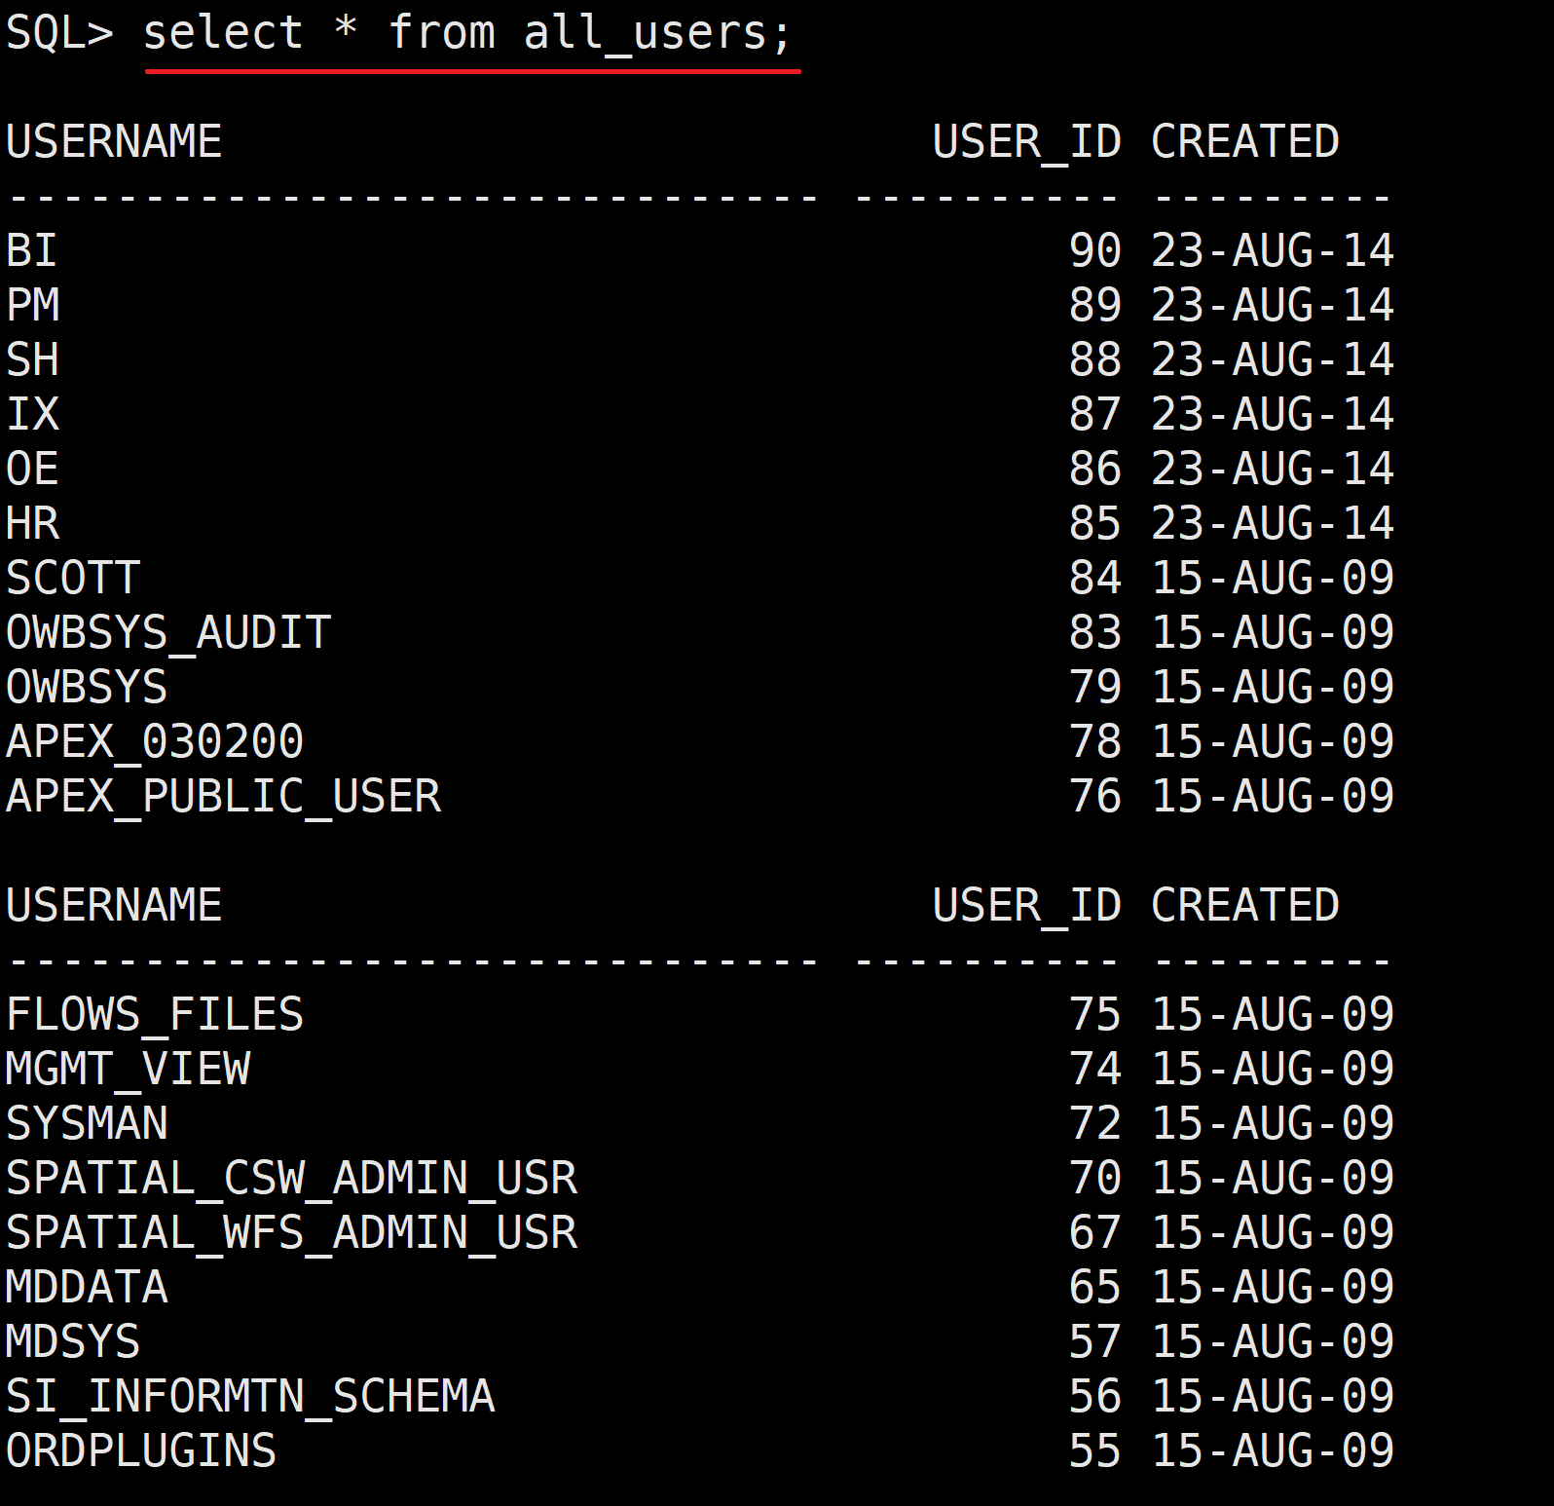Screen dimensions: 1554x1506
Task: Click the first CREATED column header
Action: coord(1244,142)
